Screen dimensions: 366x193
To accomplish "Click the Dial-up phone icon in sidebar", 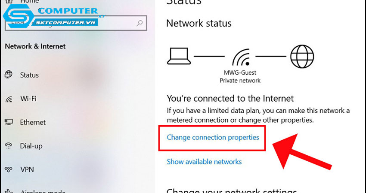I will pyautogui.click(x=9, y=145).
